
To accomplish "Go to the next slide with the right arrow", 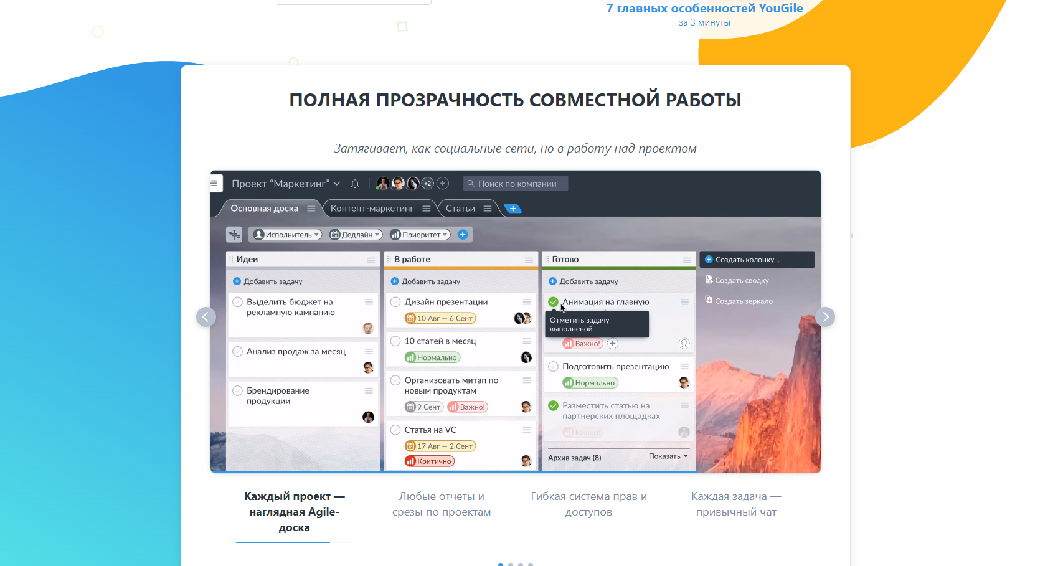I will 825,317.
